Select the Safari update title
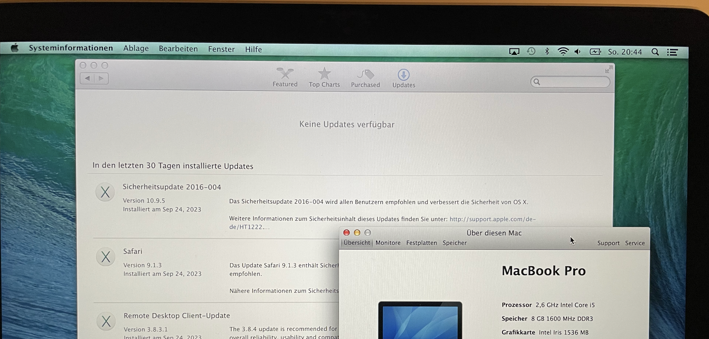 click(133, 251)
